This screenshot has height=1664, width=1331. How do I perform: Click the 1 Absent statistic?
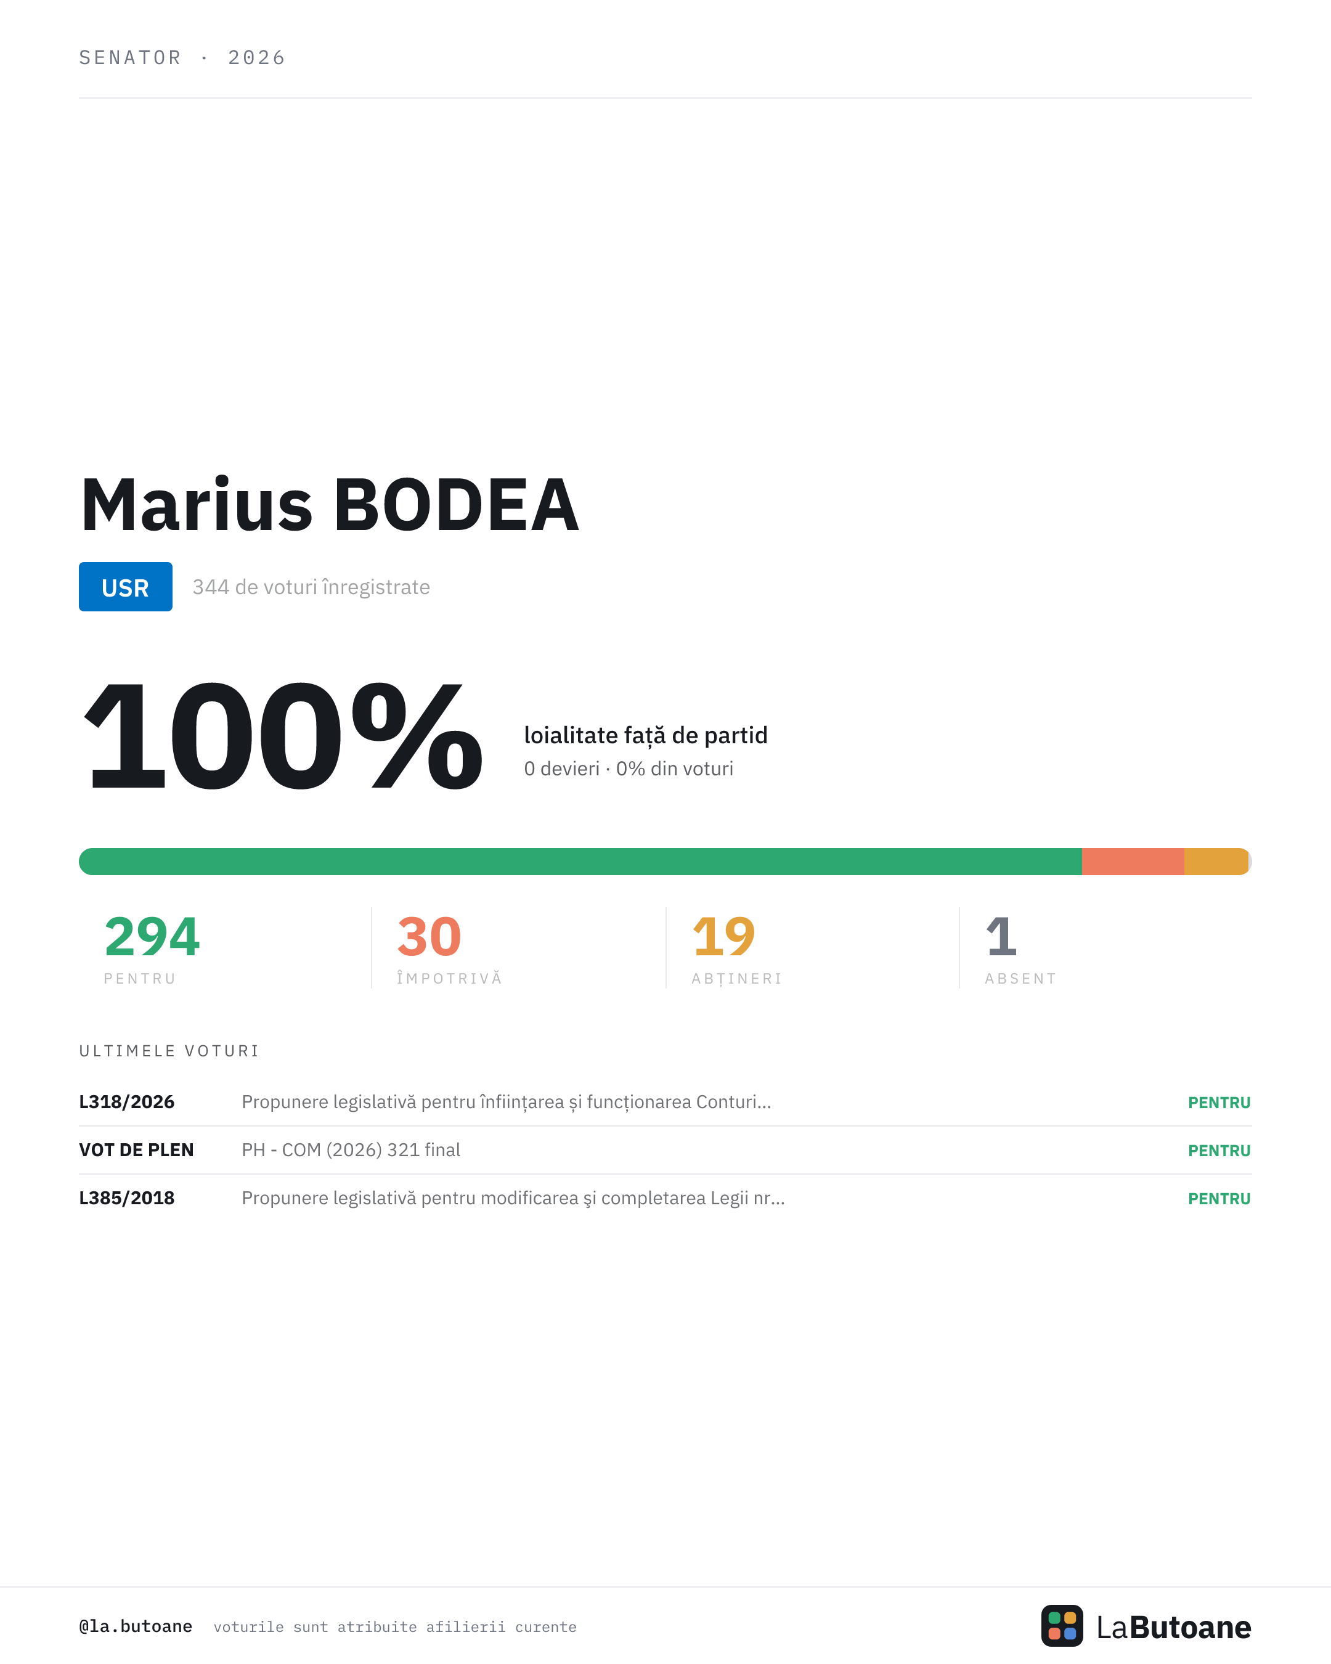pos(1020,949)
